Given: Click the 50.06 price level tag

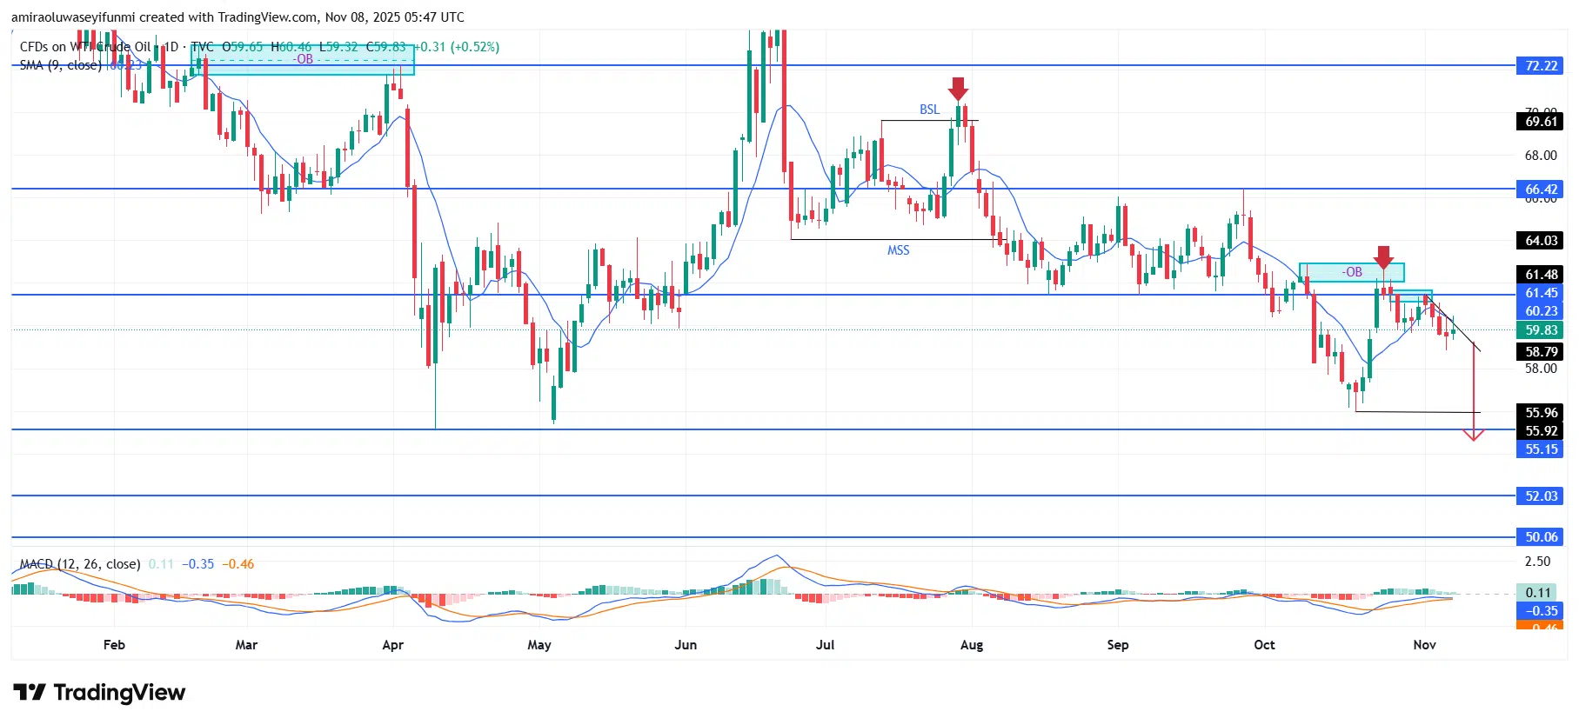Looking at the screenshot, I should [x=1541, y=537].
